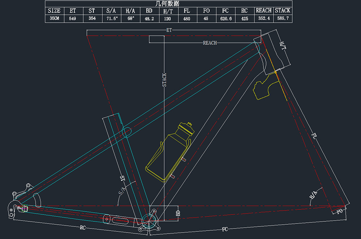Click the yellow water bottle drawing
The width and height of the screenshot is (361, 239).
pos(170,152)
